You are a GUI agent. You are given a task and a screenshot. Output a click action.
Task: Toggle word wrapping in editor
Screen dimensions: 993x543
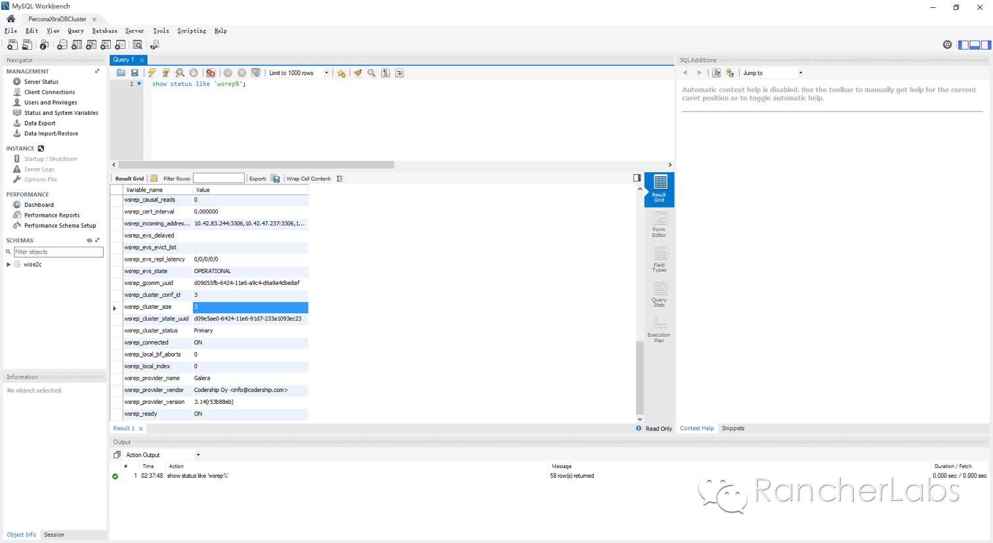point(399,73)
